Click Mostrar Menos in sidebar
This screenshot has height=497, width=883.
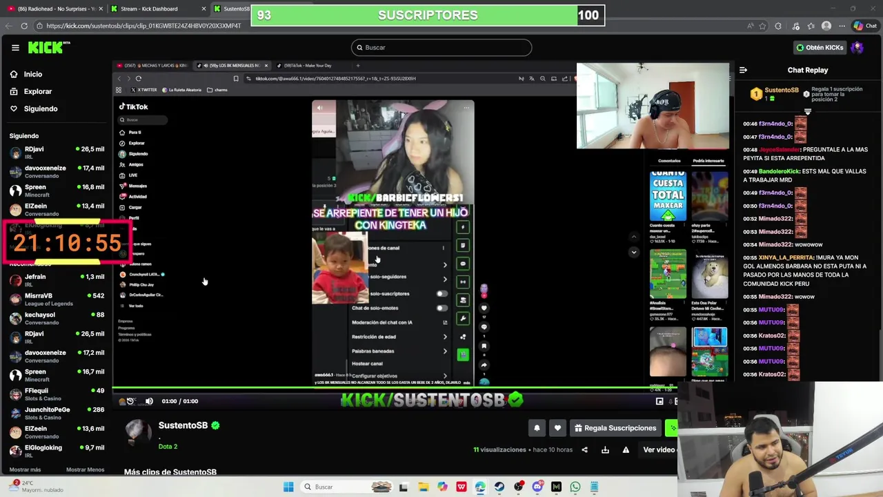[85, 470]
